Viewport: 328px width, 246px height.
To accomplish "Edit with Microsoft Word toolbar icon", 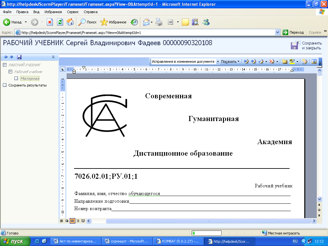I will coord(170,22).
